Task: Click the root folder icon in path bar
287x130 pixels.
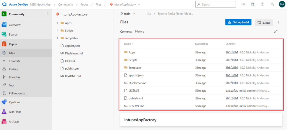Action: [149, 14]
